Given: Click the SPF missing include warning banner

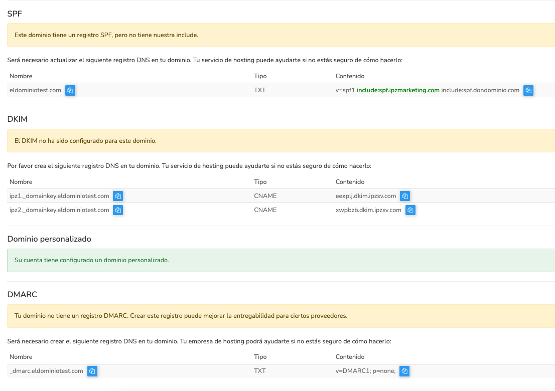Looking at the screenshot, I should click(x=281, y=35).
